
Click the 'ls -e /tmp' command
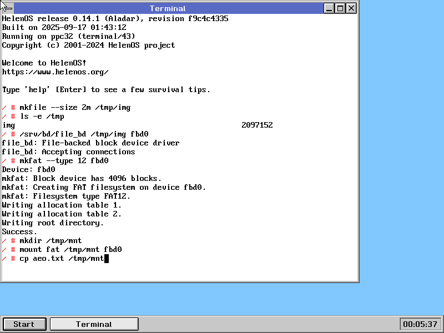(42, 117)
